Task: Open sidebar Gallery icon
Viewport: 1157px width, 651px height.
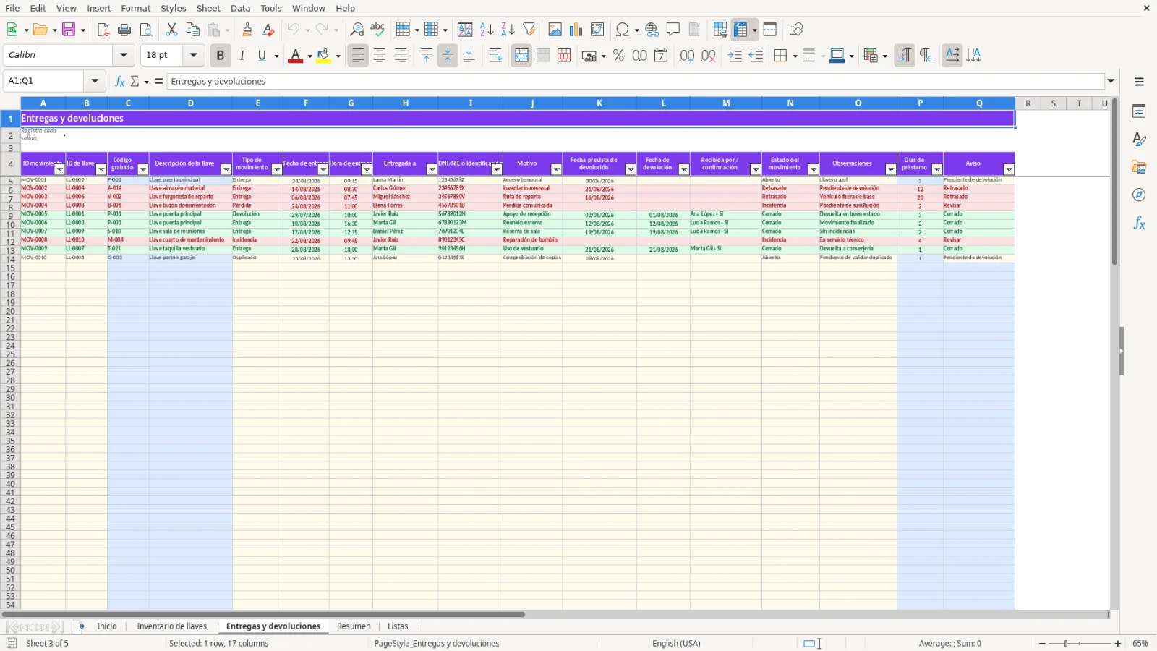Action: point(1139,167)
